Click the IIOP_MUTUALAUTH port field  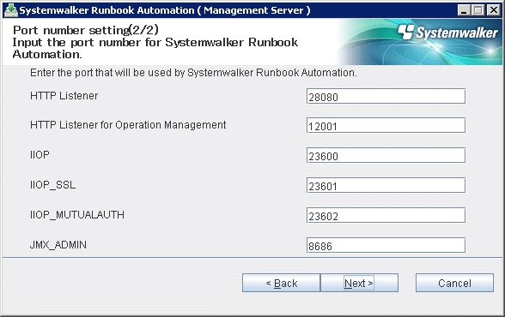(386, 215)
